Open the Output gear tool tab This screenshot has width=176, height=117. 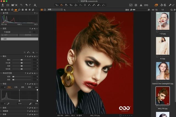coord(29,10)
